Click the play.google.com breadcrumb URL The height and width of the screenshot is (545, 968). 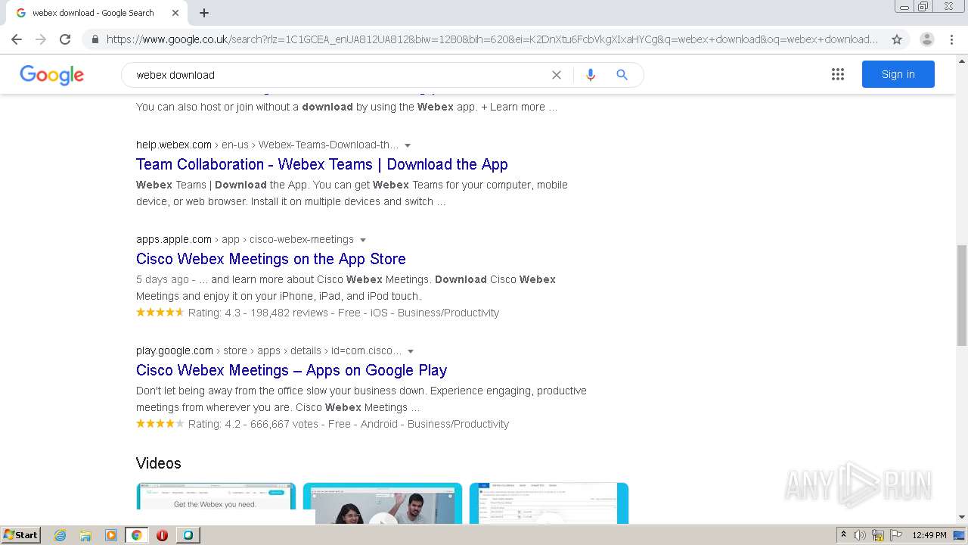[268, 350]
